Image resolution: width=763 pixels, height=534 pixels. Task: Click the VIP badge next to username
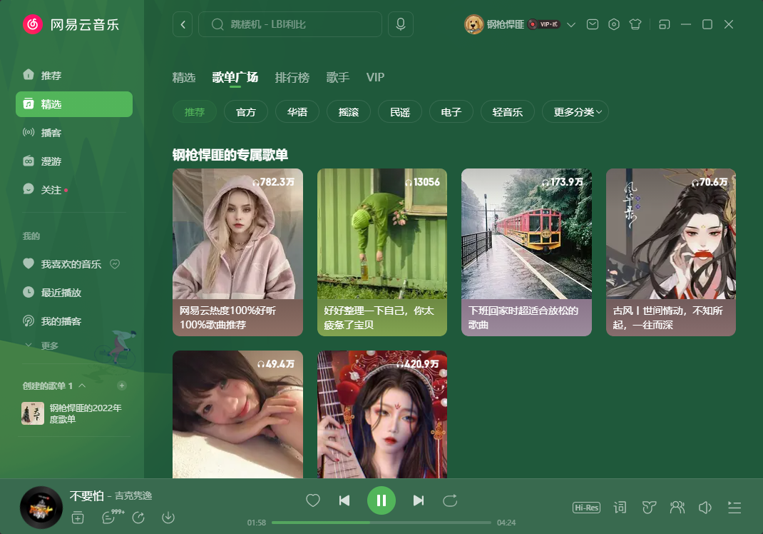(545, 24)
